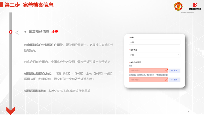Click the red 补充 text
The height and width of the screenshot is (115, 204).
[x=55, y=32]
